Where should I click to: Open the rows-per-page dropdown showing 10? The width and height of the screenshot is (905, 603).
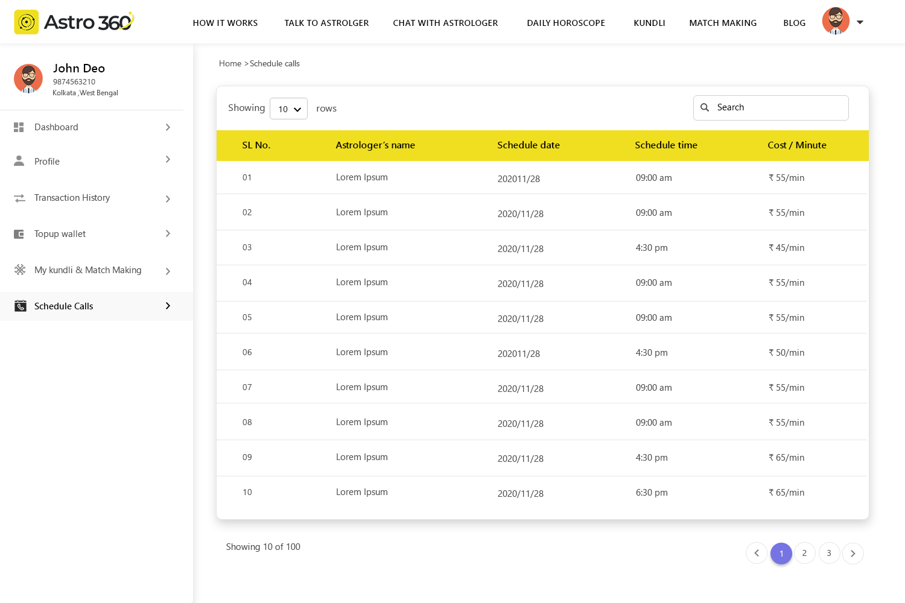(288, 109)
